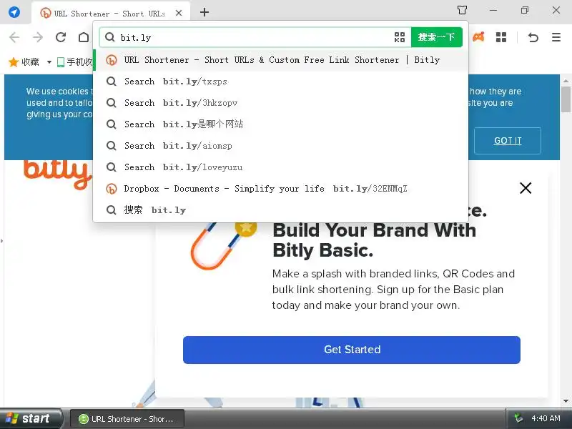This screenshot has height=429, width=572.
Task: Open the hamburger main menu
Action: (556, 37)
